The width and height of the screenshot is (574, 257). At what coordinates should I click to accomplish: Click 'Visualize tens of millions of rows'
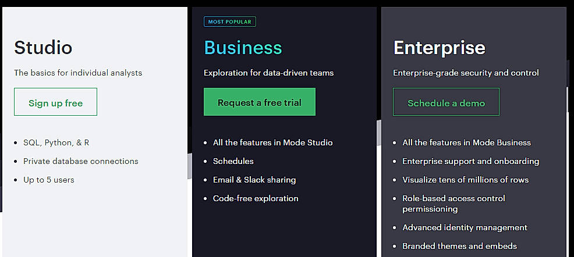pyautogui.click(x=466, y=180)
